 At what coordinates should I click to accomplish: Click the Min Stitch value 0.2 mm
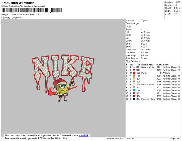tap(145, 53)
